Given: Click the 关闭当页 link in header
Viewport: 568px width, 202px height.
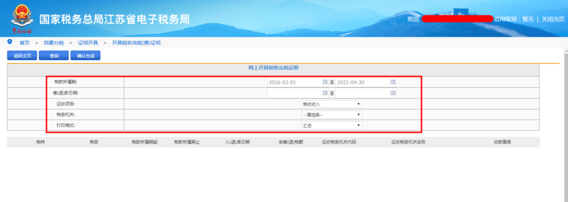Looking at the screenshot, I should (553, 19).
